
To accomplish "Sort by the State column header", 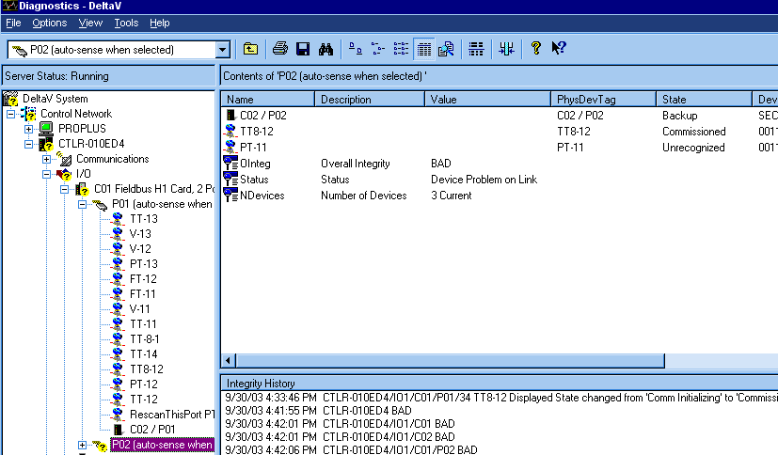I will tap(704, 99).
